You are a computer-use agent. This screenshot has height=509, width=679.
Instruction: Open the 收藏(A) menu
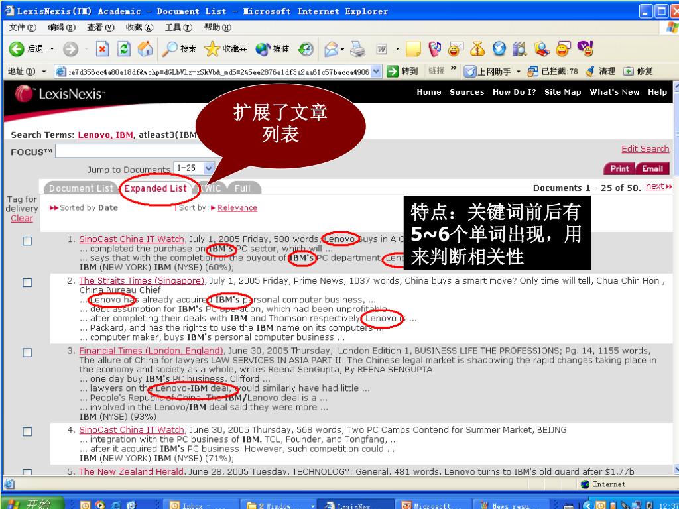tap(139, 28)
